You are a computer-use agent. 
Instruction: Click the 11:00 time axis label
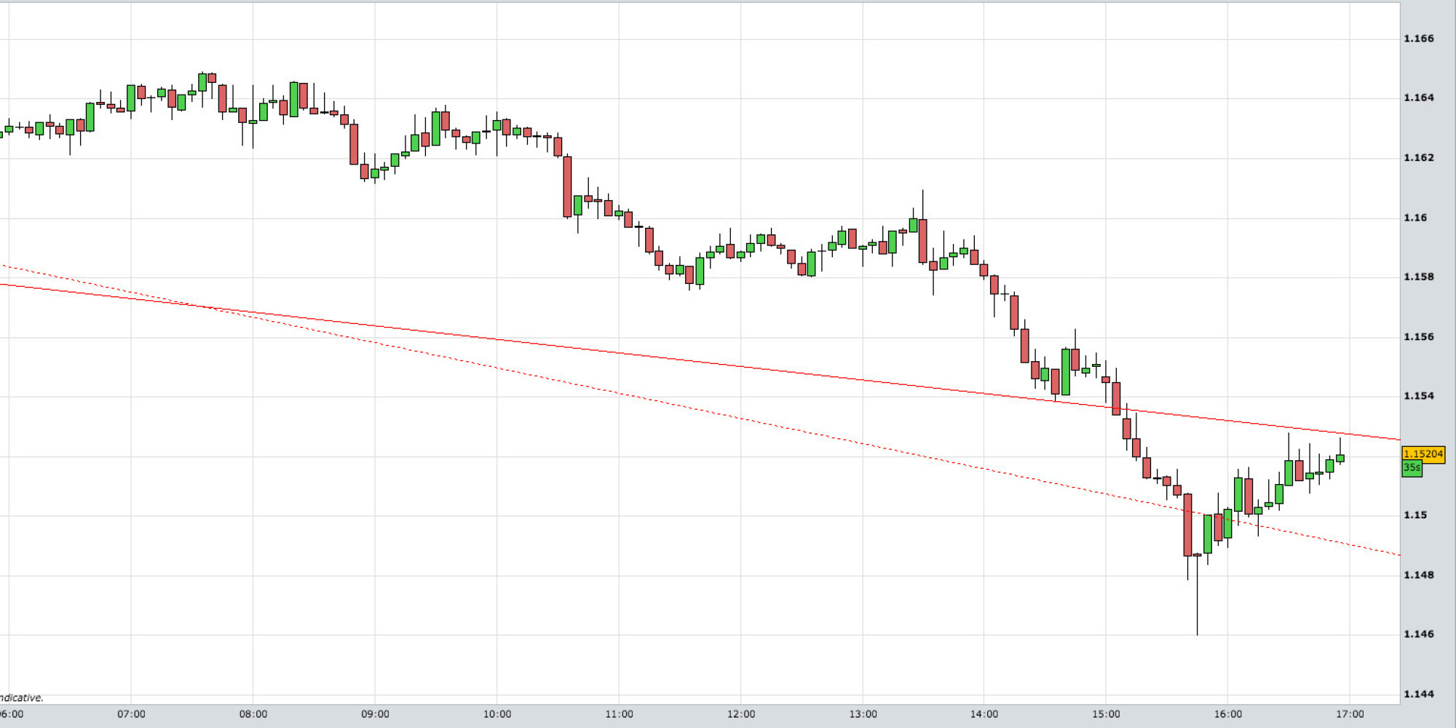(x=619, y=714)
